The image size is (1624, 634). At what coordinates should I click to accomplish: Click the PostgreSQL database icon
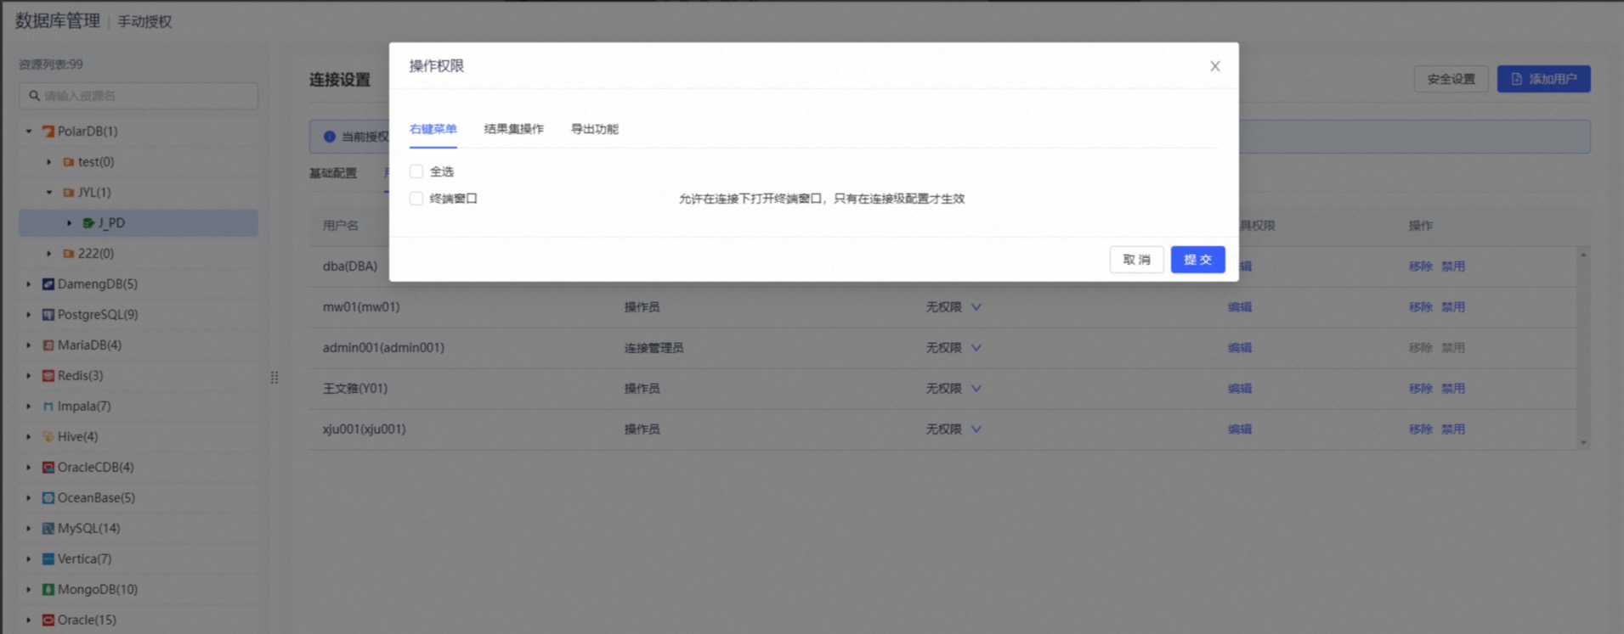[x=48, y=315]
